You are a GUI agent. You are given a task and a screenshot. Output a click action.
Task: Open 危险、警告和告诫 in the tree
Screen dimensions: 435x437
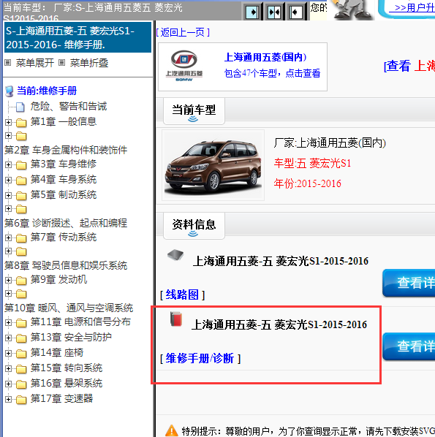[x=69, y=106]
